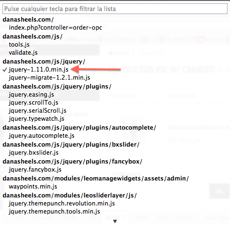
Task: Select jquery.autocomplete.js file
Action: pyautogui.click(x=42, y=136)
